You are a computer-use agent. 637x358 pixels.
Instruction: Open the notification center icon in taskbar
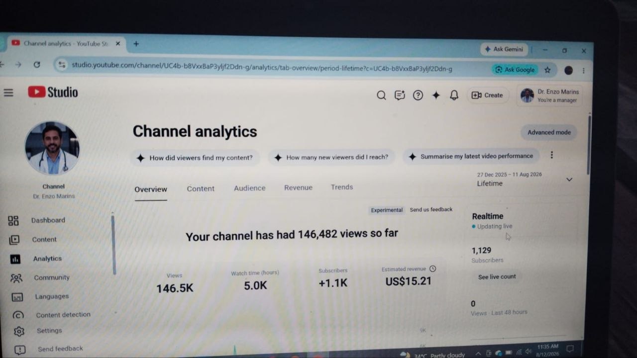[x=570, y=349]
